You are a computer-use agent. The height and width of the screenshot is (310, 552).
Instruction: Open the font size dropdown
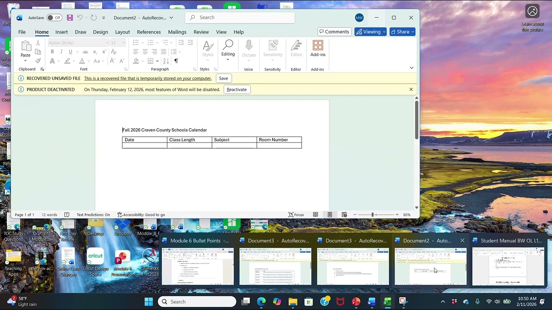click(124, 43)
